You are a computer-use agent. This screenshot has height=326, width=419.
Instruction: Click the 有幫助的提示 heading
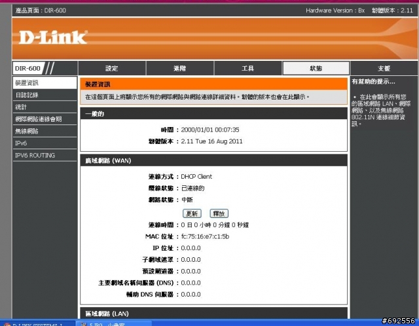(x=373, y=81)
